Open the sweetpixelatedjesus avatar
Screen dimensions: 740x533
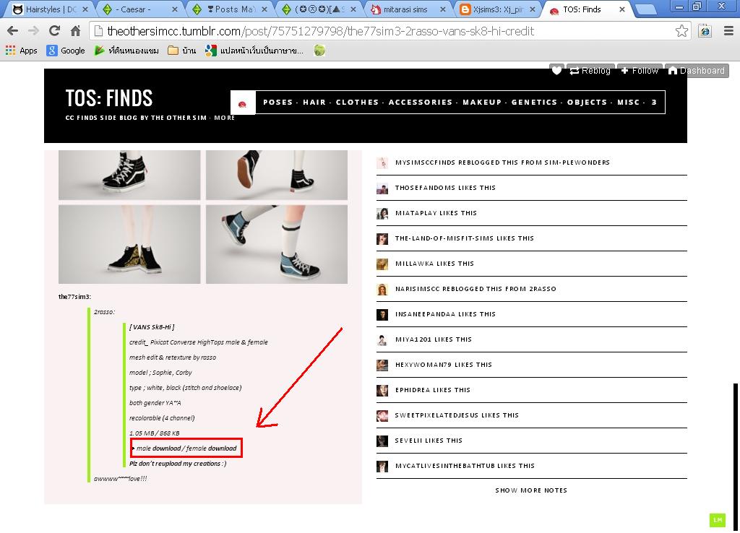pos(382,415)
